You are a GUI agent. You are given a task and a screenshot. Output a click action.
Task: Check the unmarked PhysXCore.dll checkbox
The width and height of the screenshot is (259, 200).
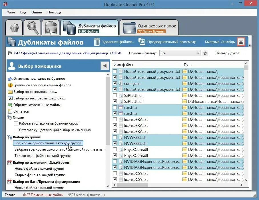pos(115,149)
